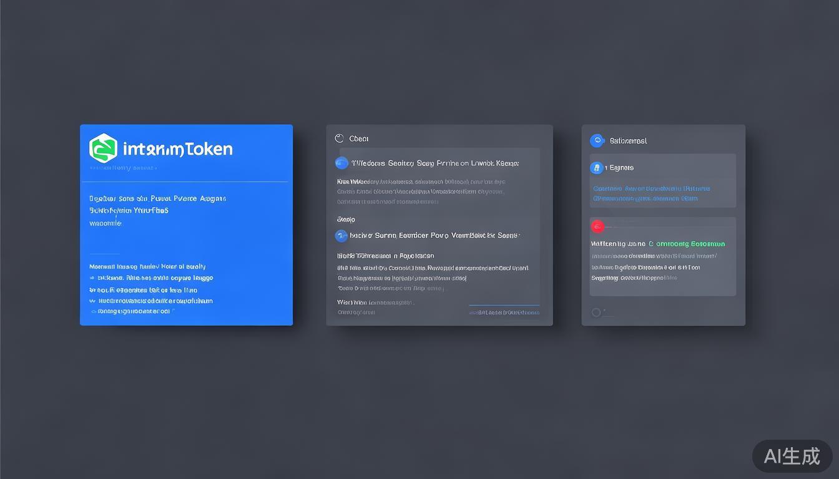Click the circle icon beside the middle card title
839x479 pixels.
[x=339, y=138]
